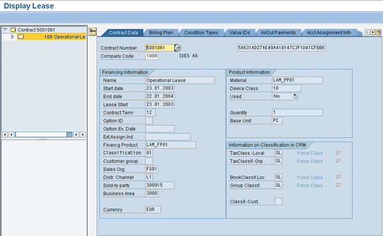Switch to the Contract Data tab
The height and width of the screenshot is (236, 383).
[x=123, y=33]
